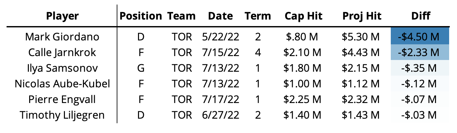
Task: Click the Team column header
Action: [182, 16]
